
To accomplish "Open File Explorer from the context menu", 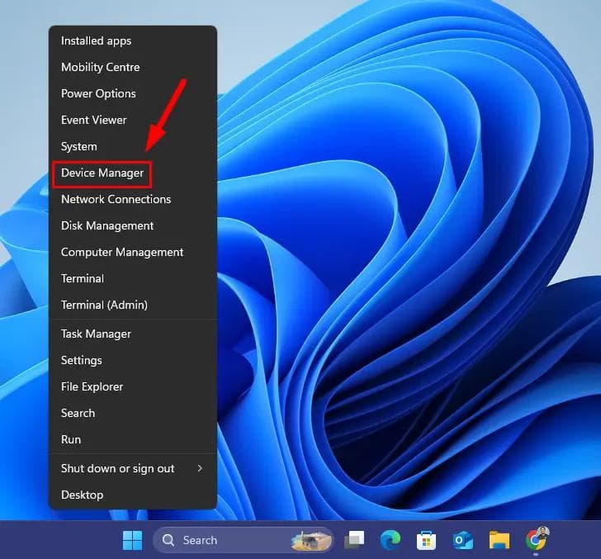I will (133, 387).
